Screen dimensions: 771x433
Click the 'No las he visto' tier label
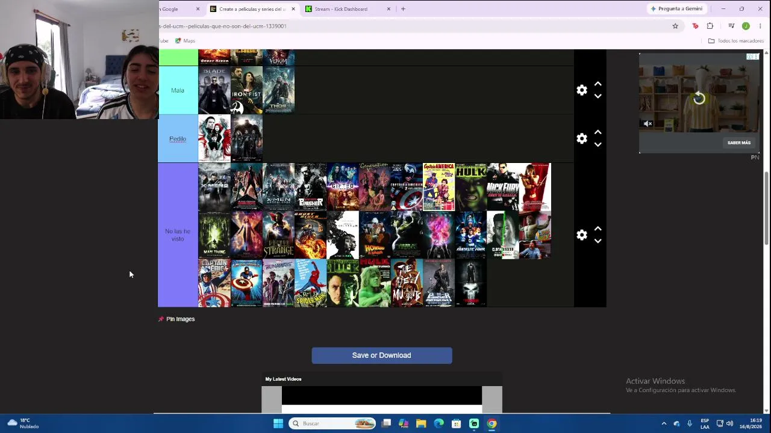pos(178,235)
